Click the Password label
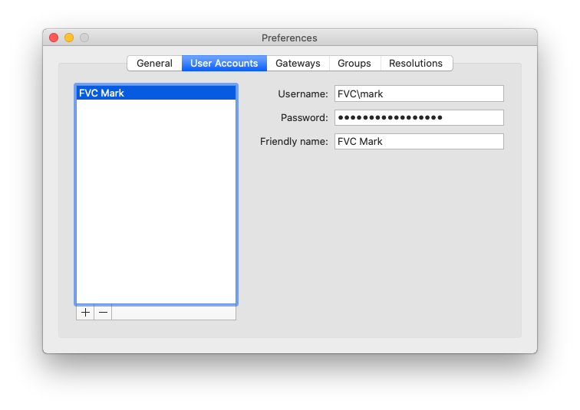 click(x=304, y=117)
